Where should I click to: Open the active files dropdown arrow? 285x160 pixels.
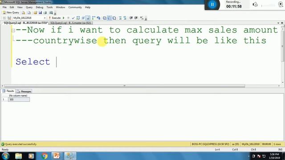click(x=278, y=23)
